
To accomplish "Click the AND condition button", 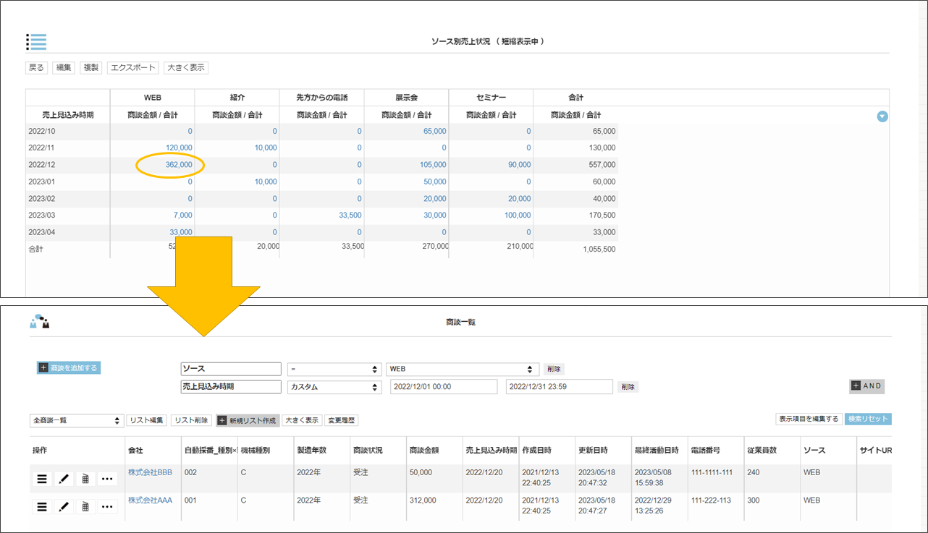I will coord(867,386).
